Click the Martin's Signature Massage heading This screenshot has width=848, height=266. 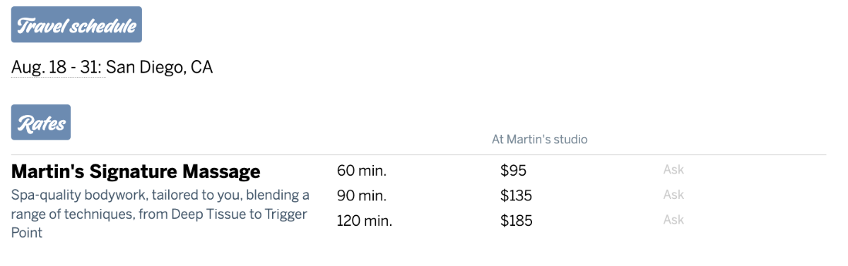click(136, 171)
